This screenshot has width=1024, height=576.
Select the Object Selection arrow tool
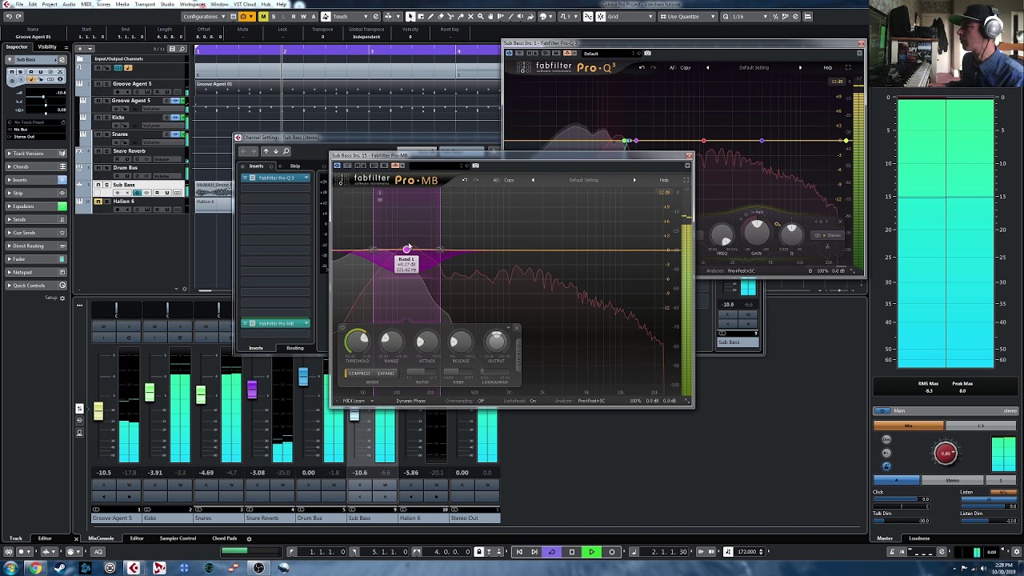410,16
